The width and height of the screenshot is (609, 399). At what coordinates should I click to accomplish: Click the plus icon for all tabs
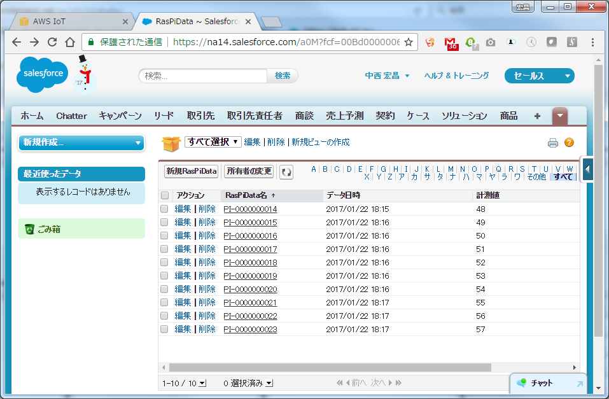[x=537, y=116]
